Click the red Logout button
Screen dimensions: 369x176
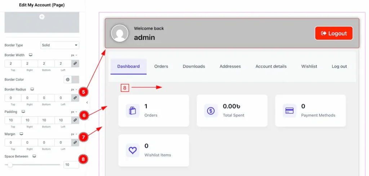point(334,33)
